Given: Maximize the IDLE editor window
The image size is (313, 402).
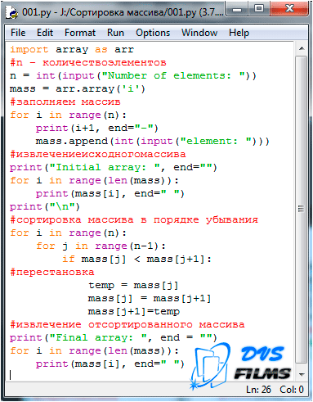Looking at the screenshot, I should pos(259,9).
